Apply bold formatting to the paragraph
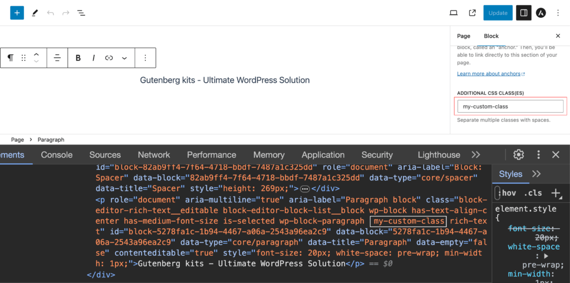This screenshot has width=570, height=283. [x=78, y=58]
